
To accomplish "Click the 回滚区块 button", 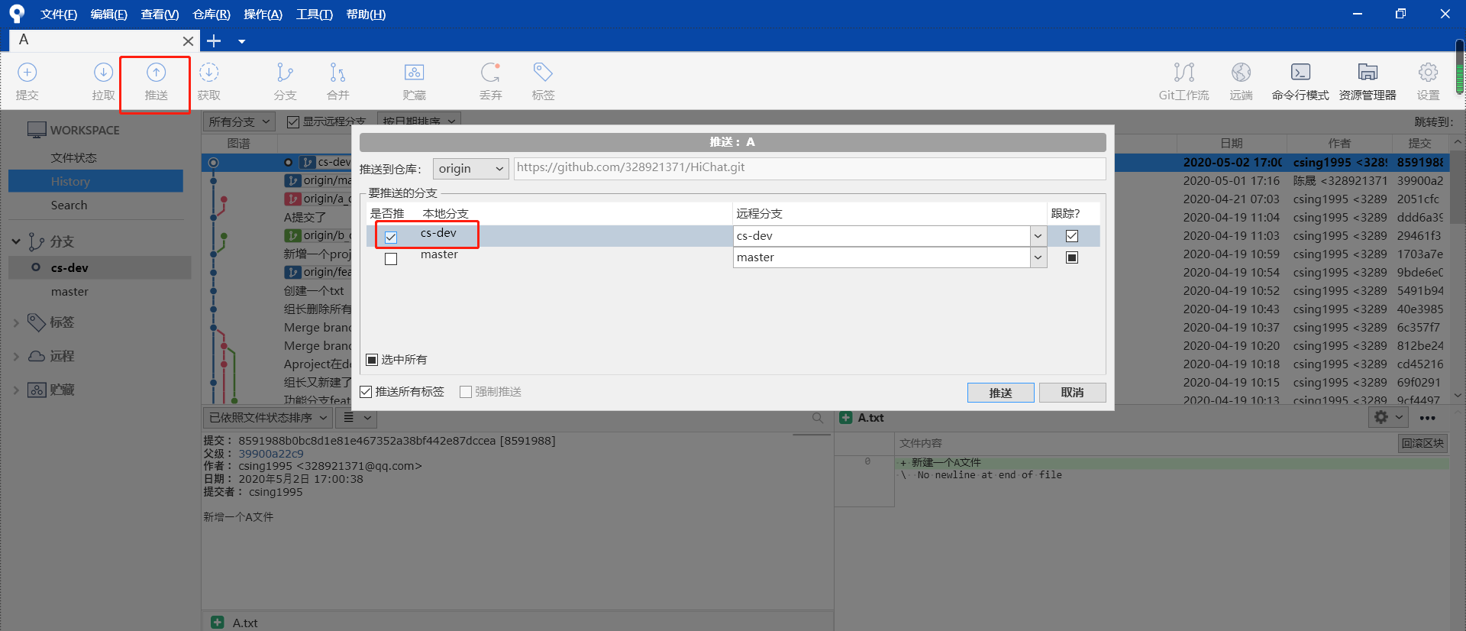I will [x=1422, y=443].
